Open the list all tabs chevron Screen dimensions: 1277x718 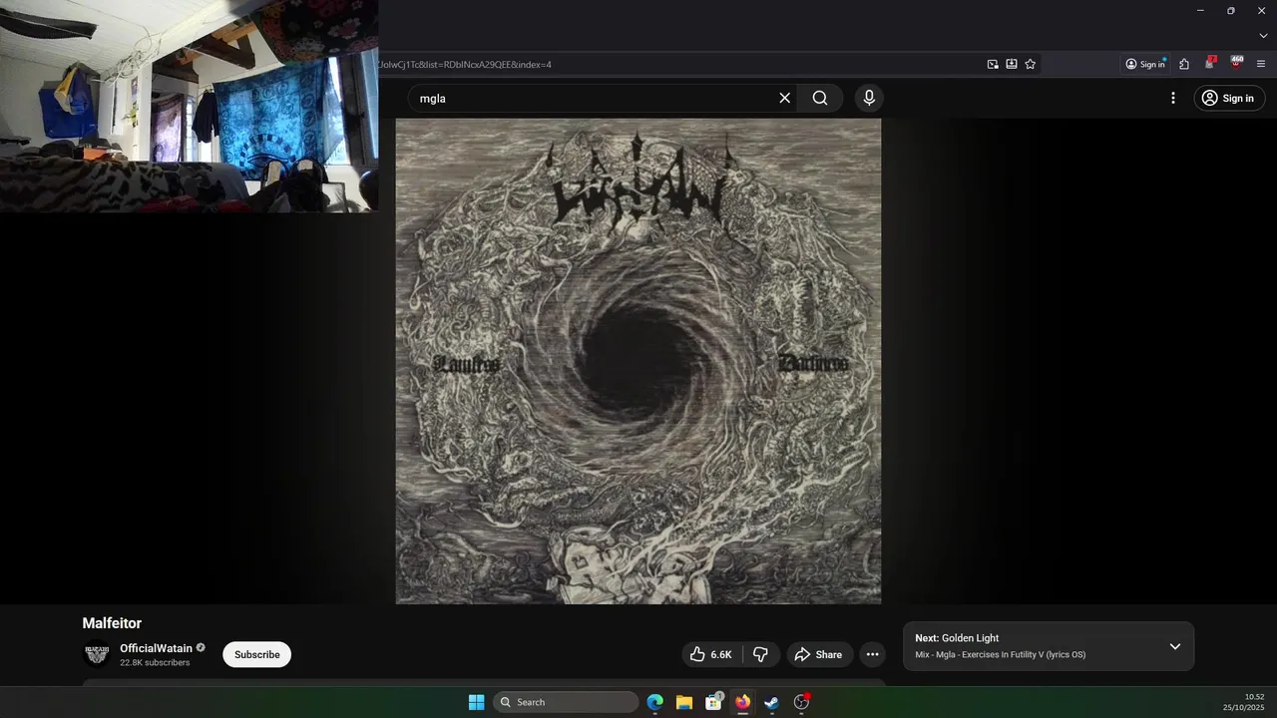click(1263, 36)
